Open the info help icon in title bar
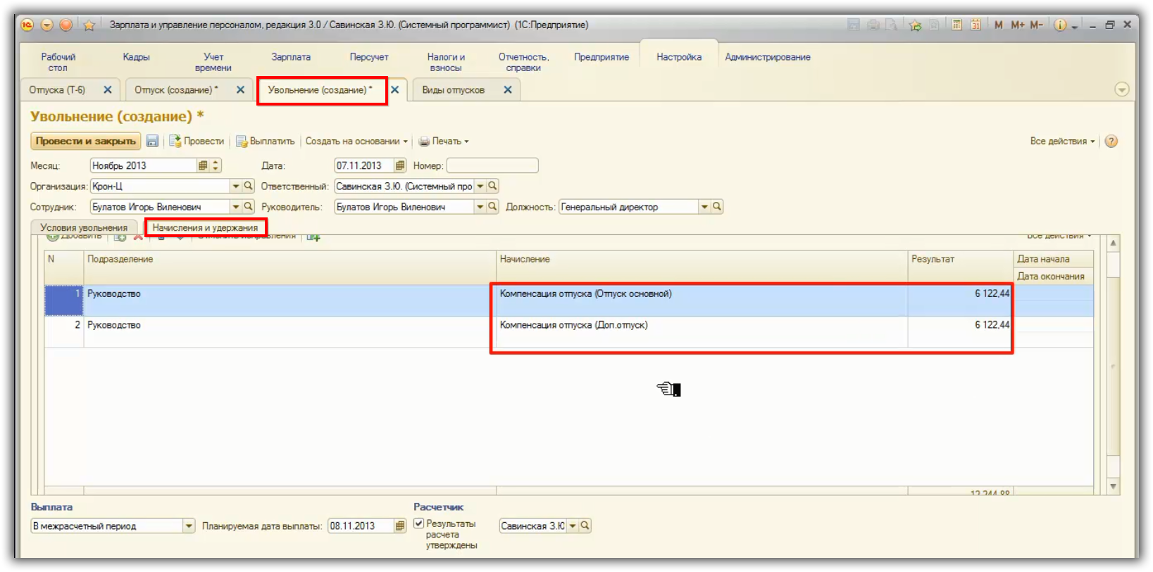 (x=1060, y=25)
